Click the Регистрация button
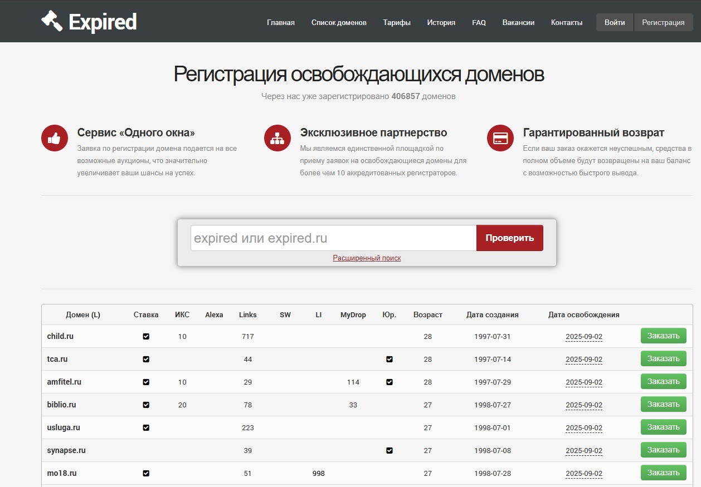The width and height of the screenshot is (701, 487). coord(663,23)
